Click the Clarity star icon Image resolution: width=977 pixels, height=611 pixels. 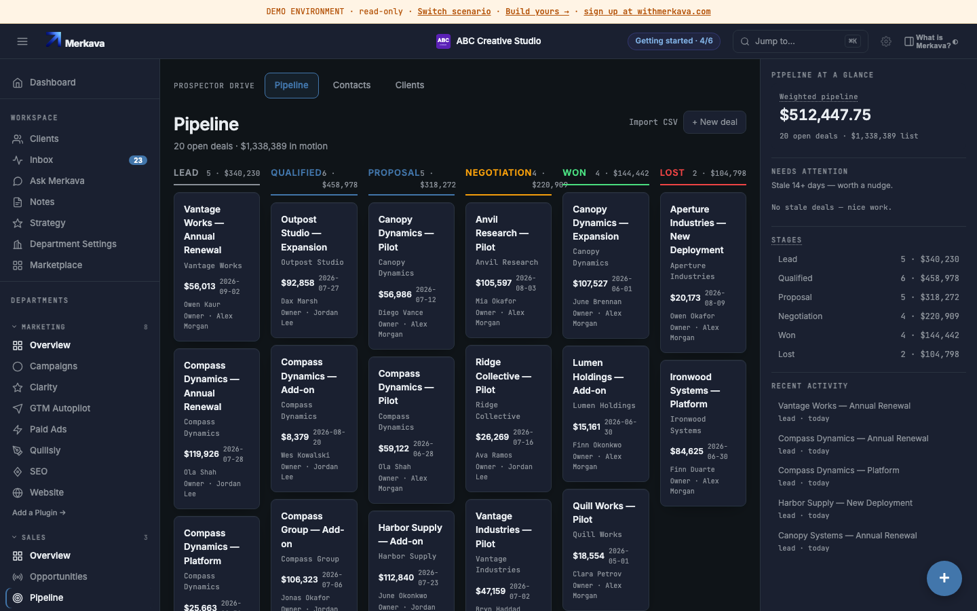18,388
